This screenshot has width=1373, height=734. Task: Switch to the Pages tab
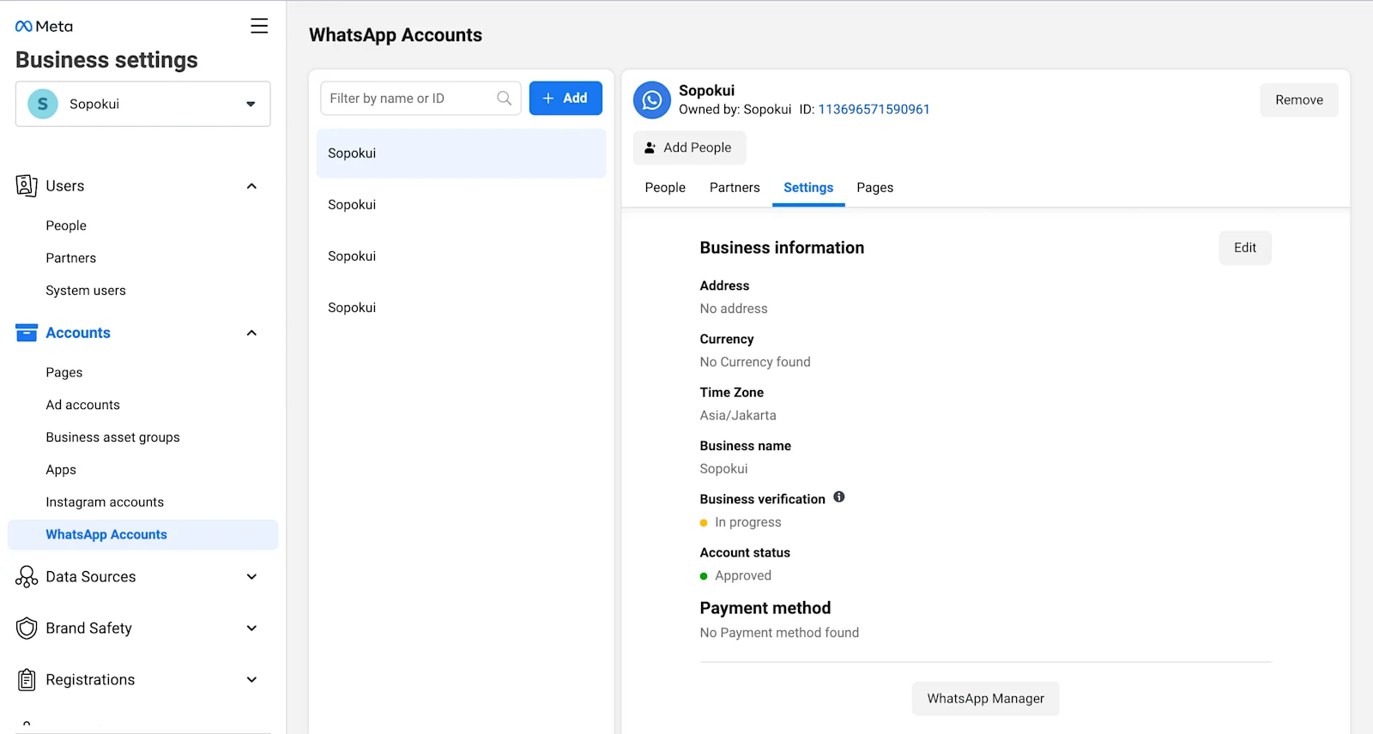(x=875, y=188)
